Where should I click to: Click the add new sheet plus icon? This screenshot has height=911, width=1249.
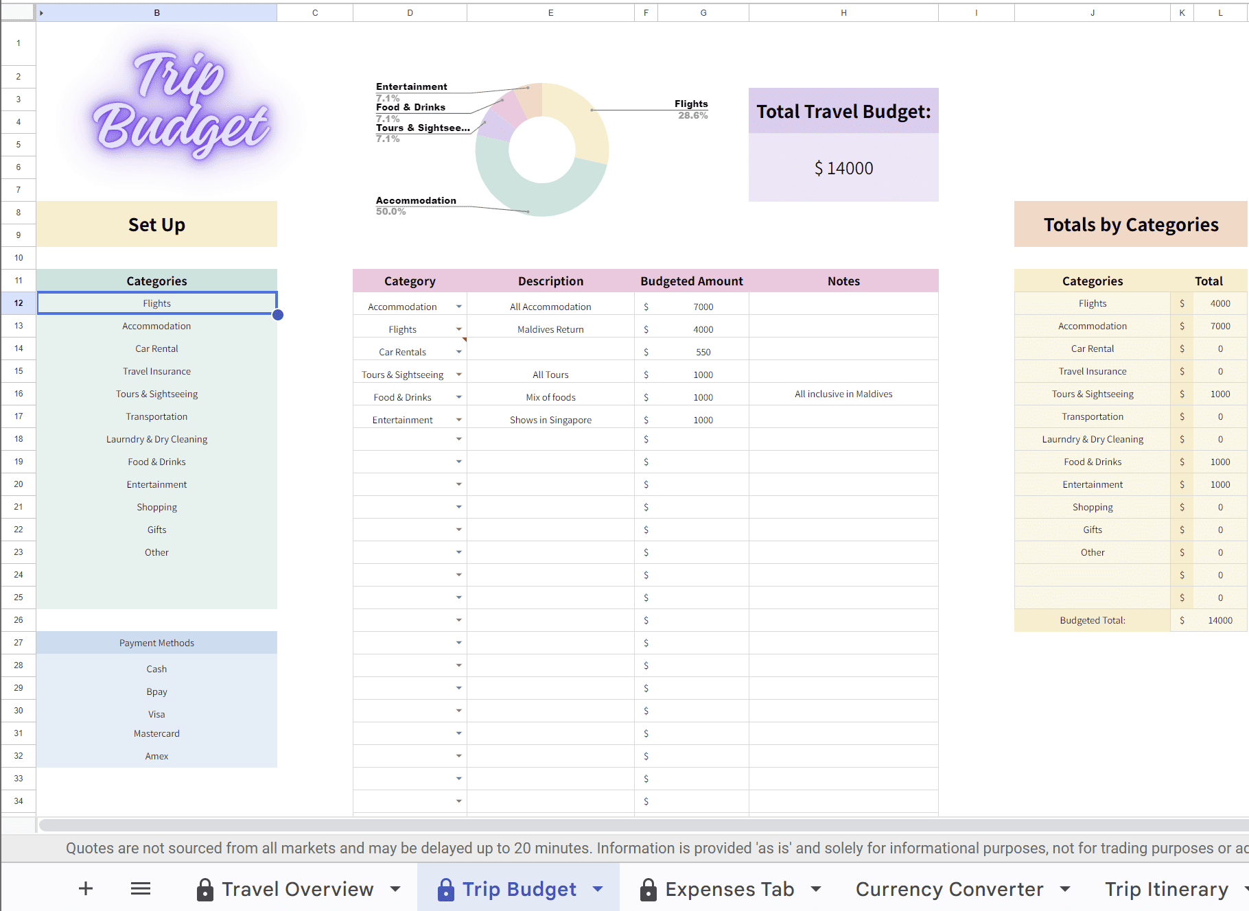pyautogui.click(x=86, y=889)
